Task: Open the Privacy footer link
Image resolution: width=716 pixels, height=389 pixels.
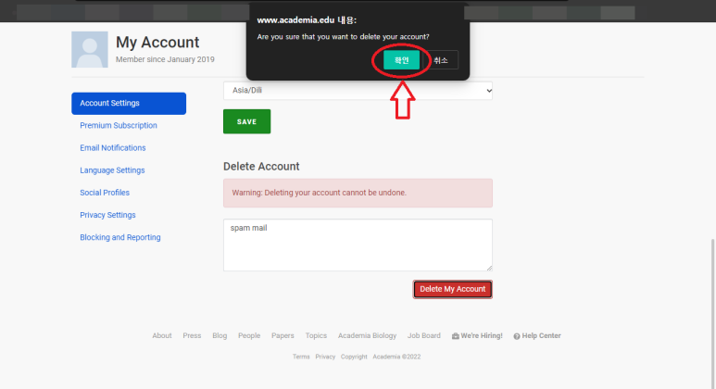Action: [325, 357]
